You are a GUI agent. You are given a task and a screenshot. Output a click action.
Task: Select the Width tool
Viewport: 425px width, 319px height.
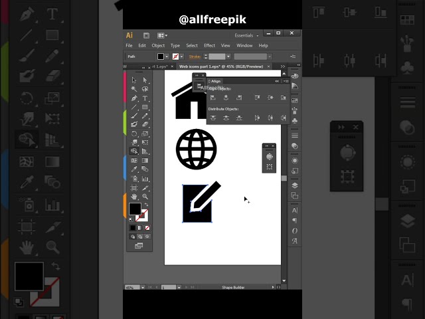pos(134,142)
